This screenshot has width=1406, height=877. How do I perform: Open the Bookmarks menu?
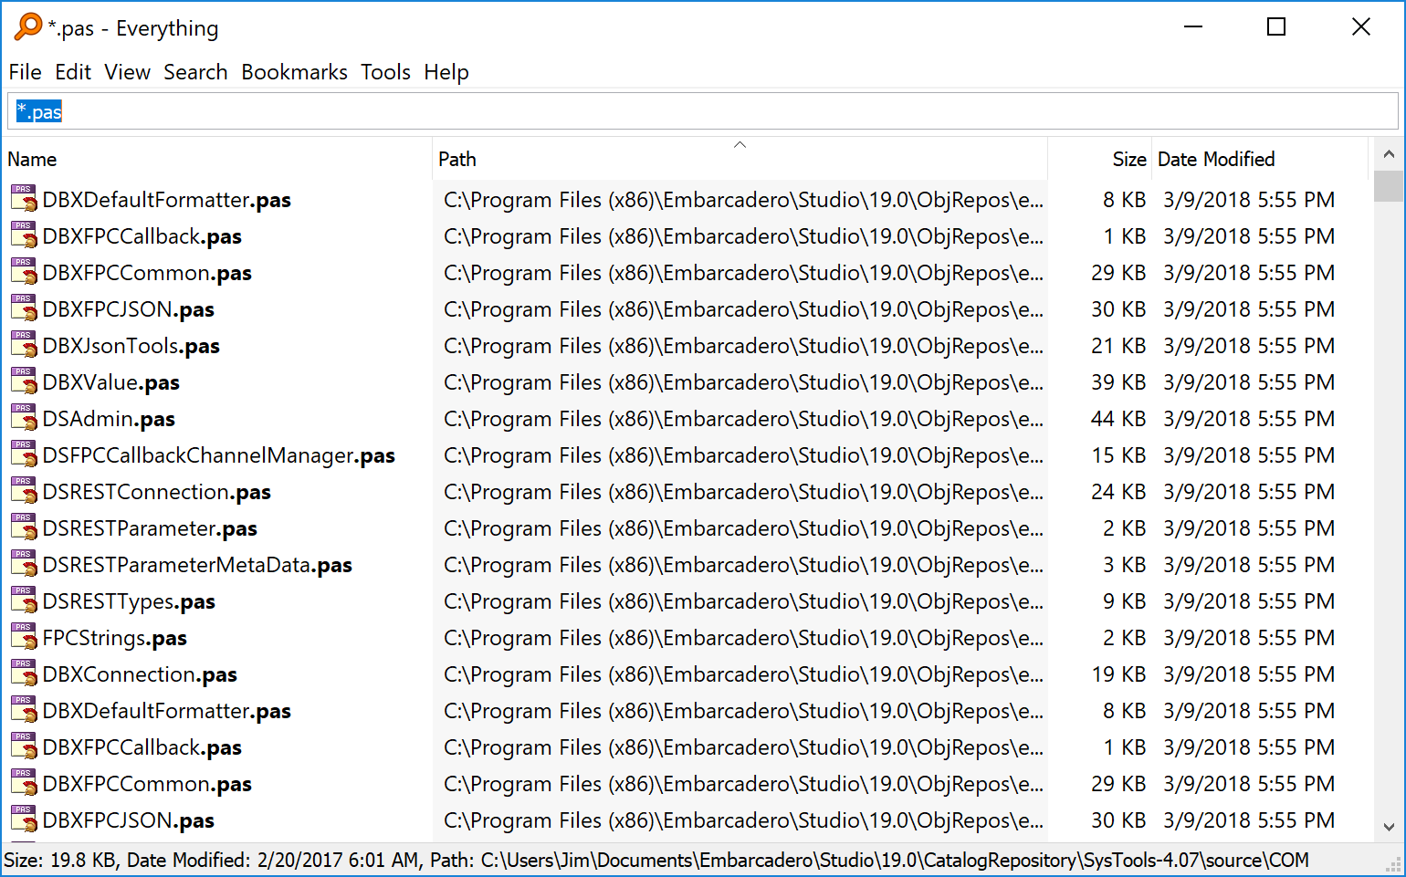tap(294, 72)
